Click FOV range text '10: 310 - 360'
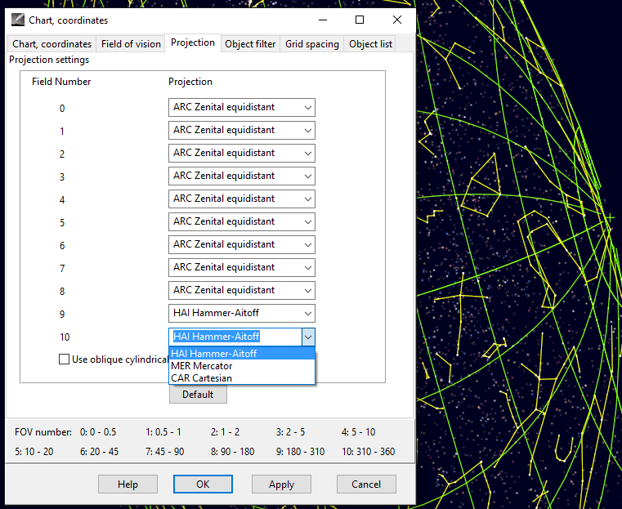The width and height of the screenshot is (622, 509). tap(368, 452)
